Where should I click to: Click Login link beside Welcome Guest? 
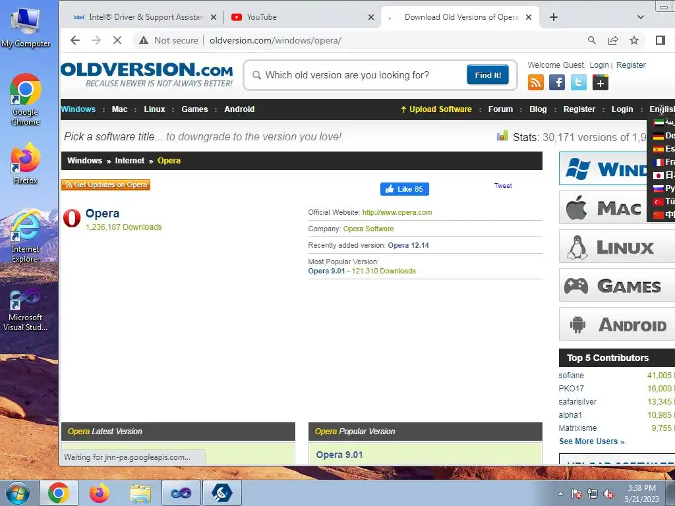[599, 65]
